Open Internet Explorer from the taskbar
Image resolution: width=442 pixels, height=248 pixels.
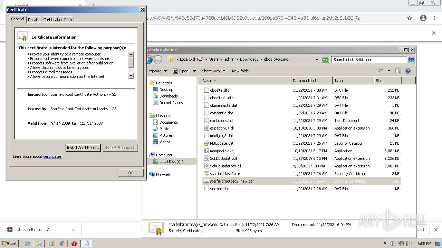point(28,244)
